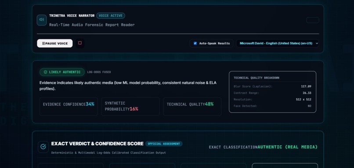Click the Voice Active badge

point(111,16)
